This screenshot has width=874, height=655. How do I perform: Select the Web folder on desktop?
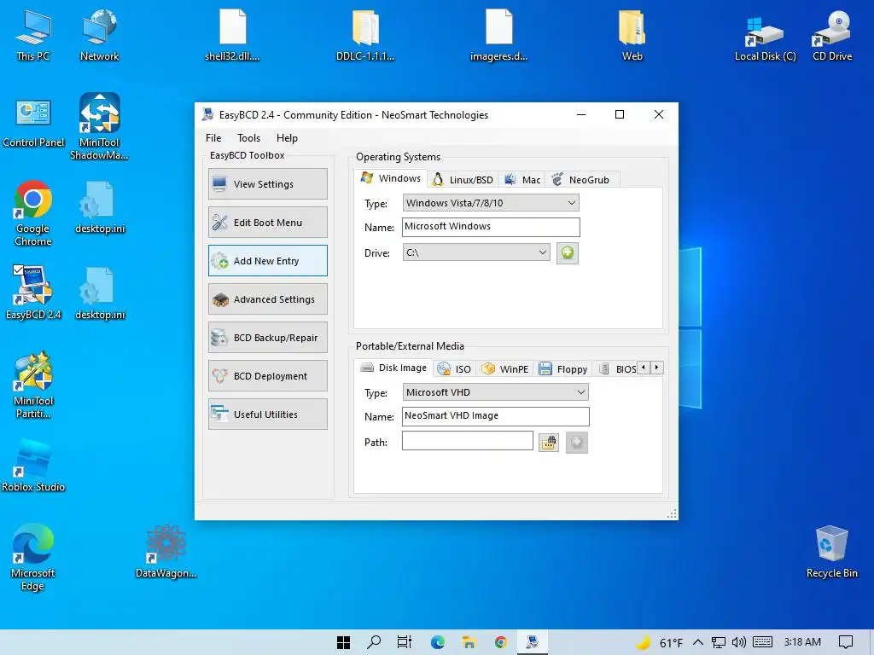(632, 36)
